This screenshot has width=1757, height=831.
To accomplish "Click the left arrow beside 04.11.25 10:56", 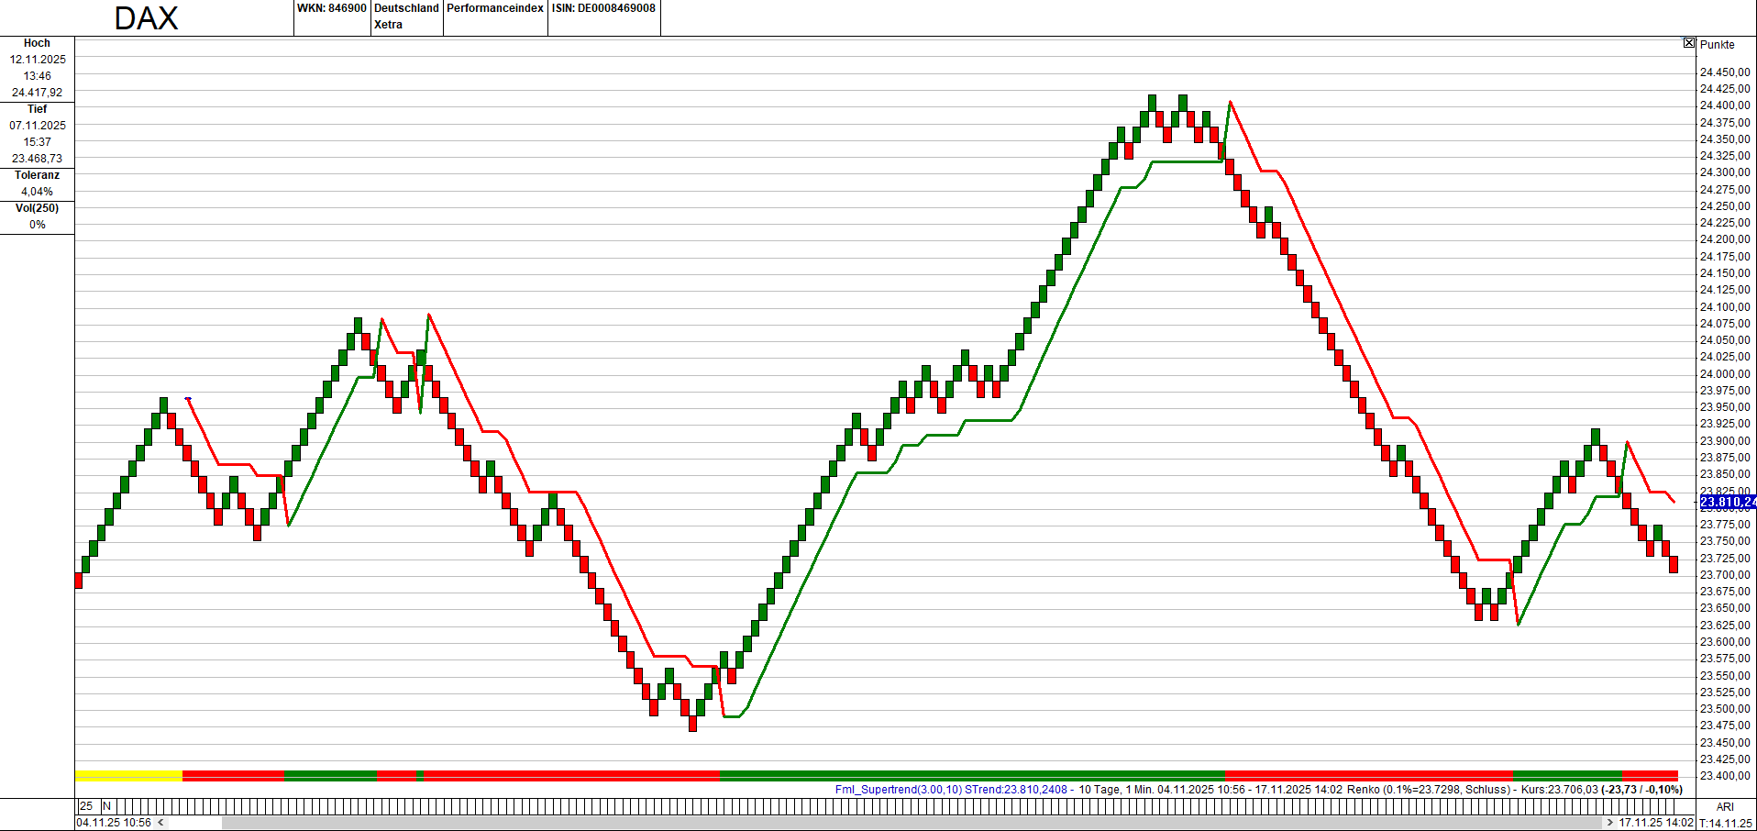I will [160, 823].
